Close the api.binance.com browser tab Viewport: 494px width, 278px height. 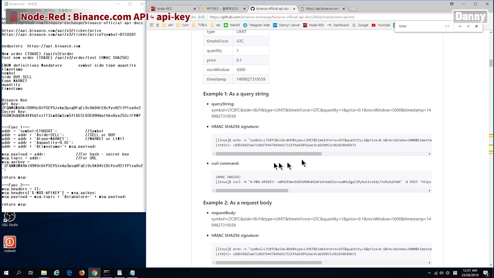(343, 8)
